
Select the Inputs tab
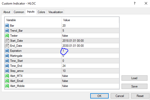[31, 12]
